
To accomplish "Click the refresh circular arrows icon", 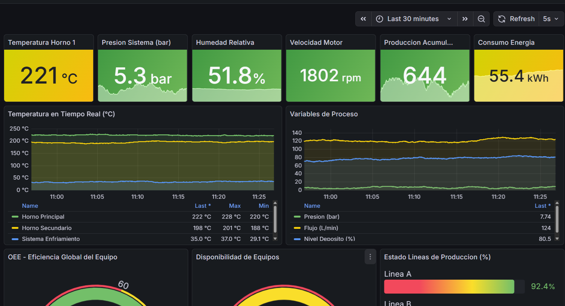I will coord(502,19).
